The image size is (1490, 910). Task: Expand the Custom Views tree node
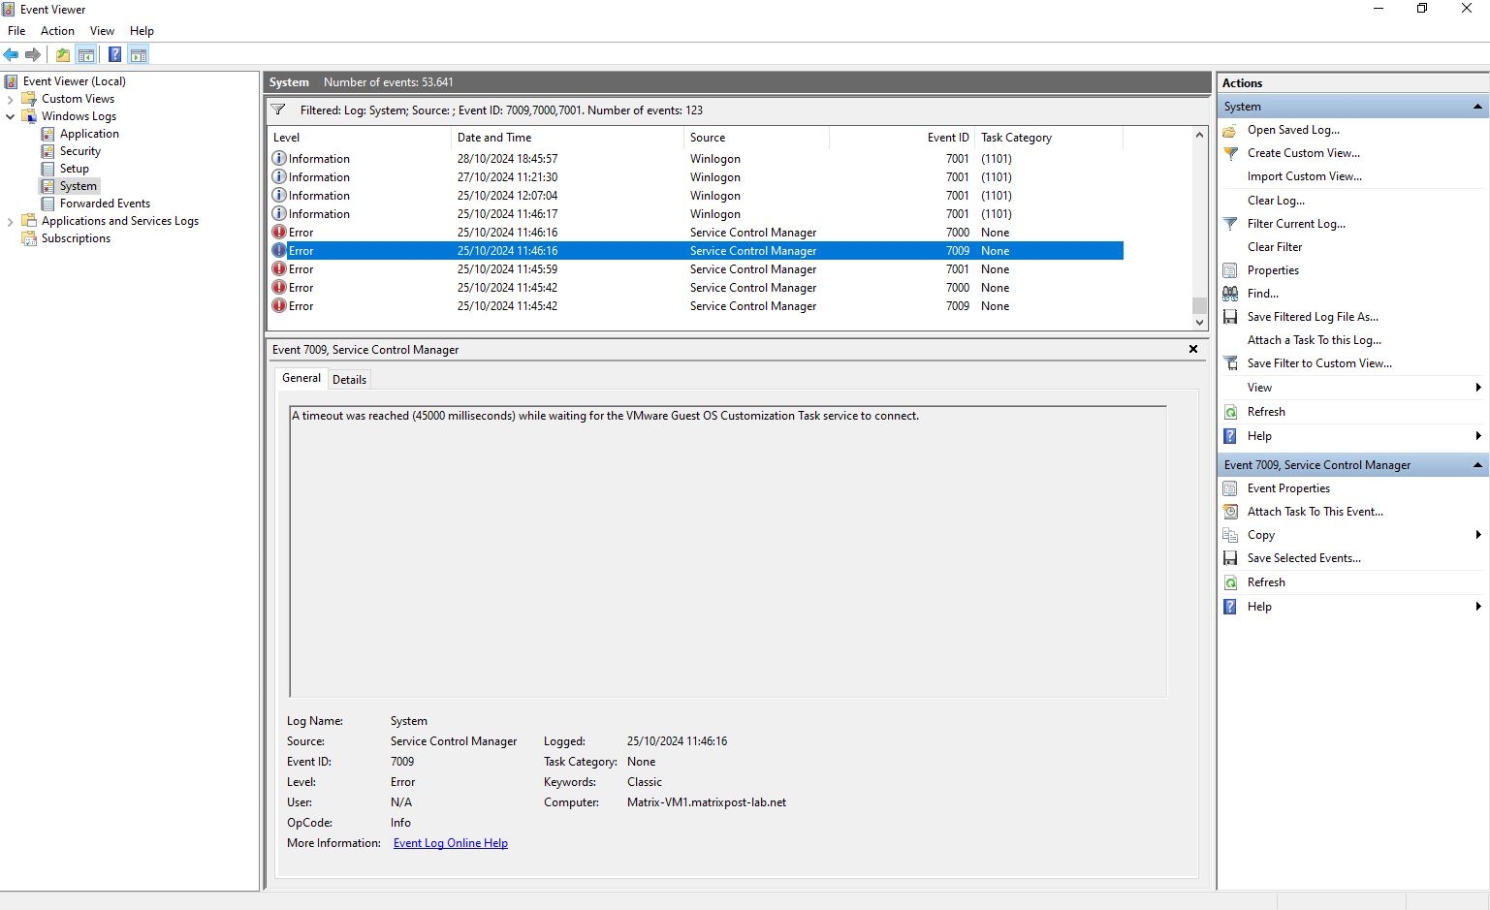click(x=11, y=99)
